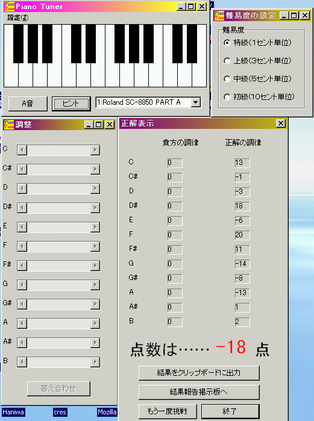Screen dimensions: 314x421
Task: Click 結果をクリップボードに出力 button
Action: click(199, 373)
